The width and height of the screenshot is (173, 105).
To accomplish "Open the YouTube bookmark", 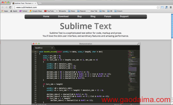I will 49,11.
